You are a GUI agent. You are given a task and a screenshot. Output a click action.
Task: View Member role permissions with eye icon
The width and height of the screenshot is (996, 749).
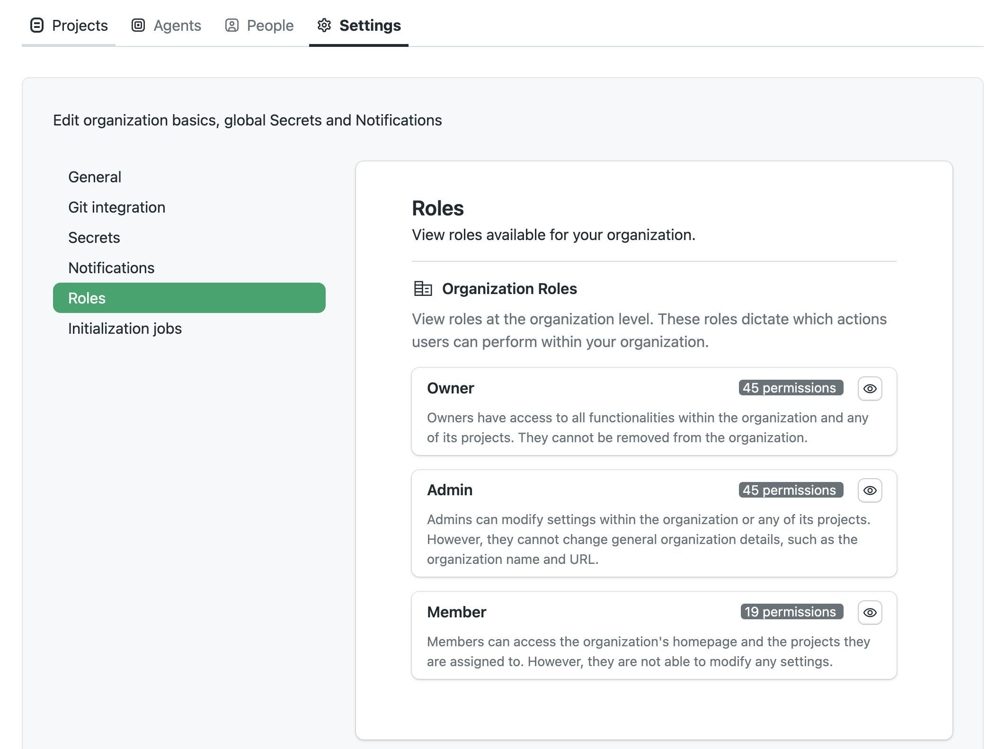[x=870, y=613]
